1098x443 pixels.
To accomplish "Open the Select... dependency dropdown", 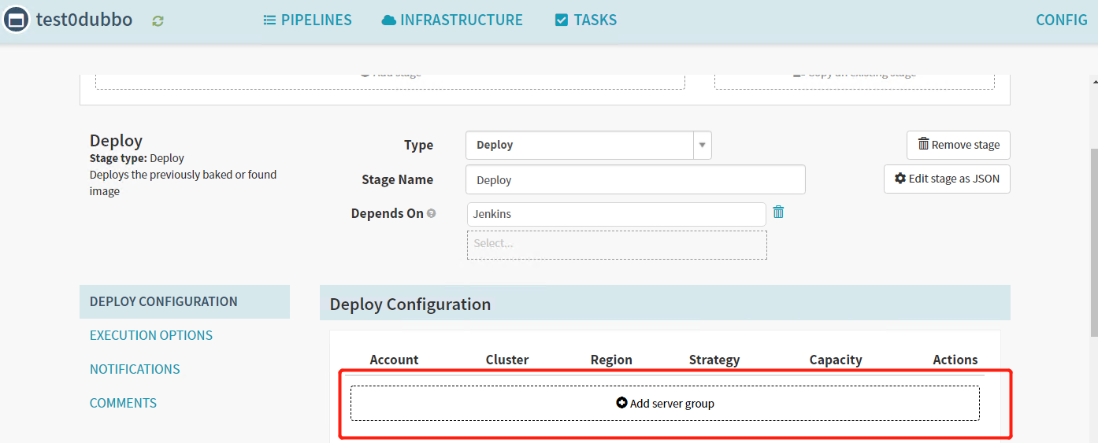I will 616,244.
